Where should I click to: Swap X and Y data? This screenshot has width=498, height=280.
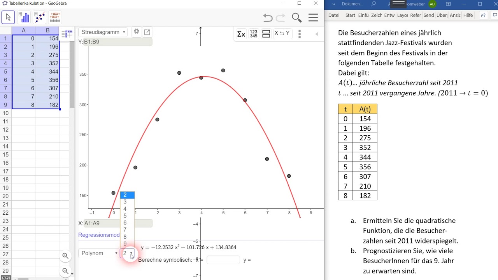point(282,33)
